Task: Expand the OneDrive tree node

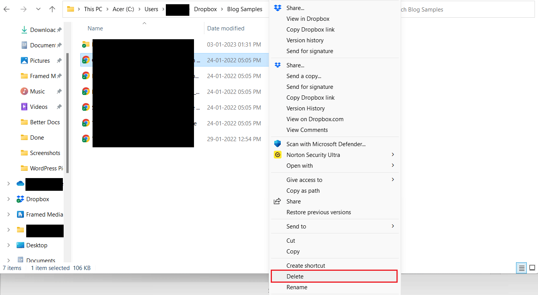Action: tap(8, 184)
